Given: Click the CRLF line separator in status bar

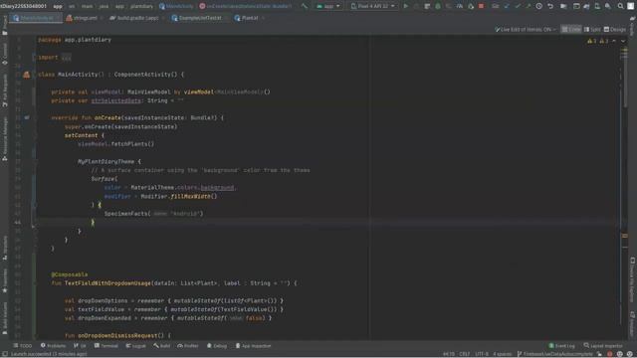Looking at the screenshot, I should click(x=465, y=354).
